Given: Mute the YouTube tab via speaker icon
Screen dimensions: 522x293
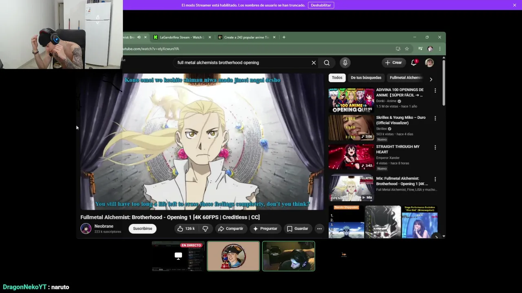Looking at the screenshot, I should click(139, 37).
